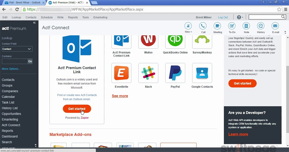Open Calendar in the sidebar
The image size is (289, 152).
point(8,97)
